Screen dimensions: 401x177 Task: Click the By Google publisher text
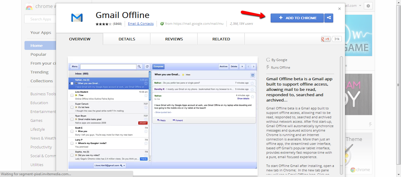point(279,60)
